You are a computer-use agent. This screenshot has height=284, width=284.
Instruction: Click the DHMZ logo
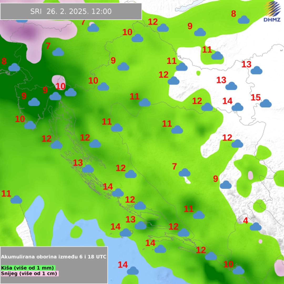(x=272, y=12)
